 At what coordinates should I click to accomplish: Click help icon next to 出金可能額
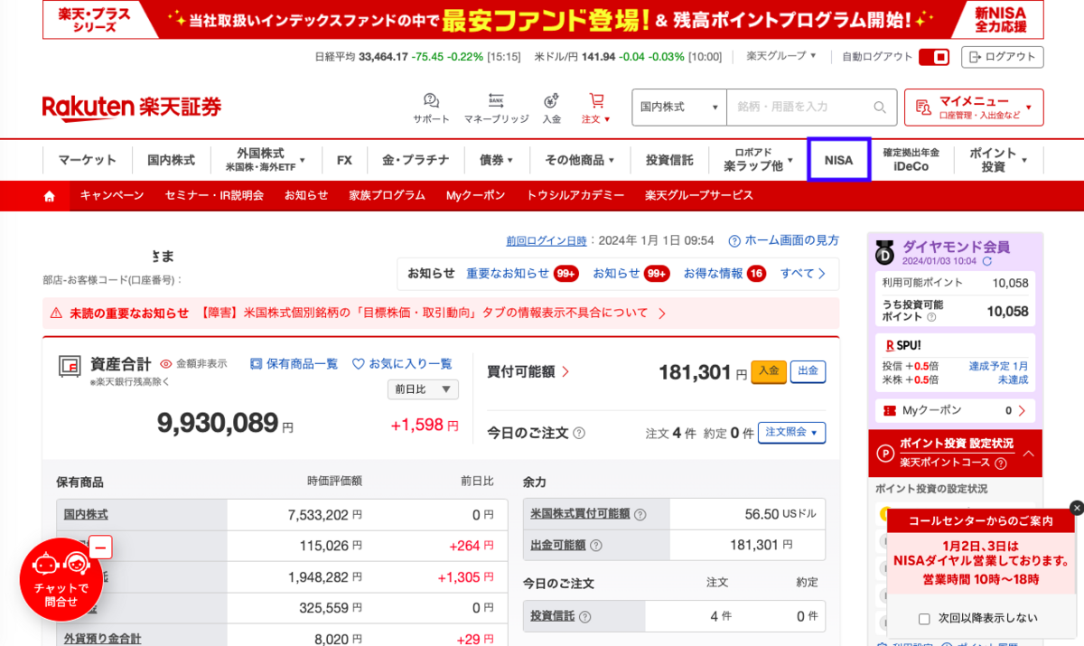point(595,545)
